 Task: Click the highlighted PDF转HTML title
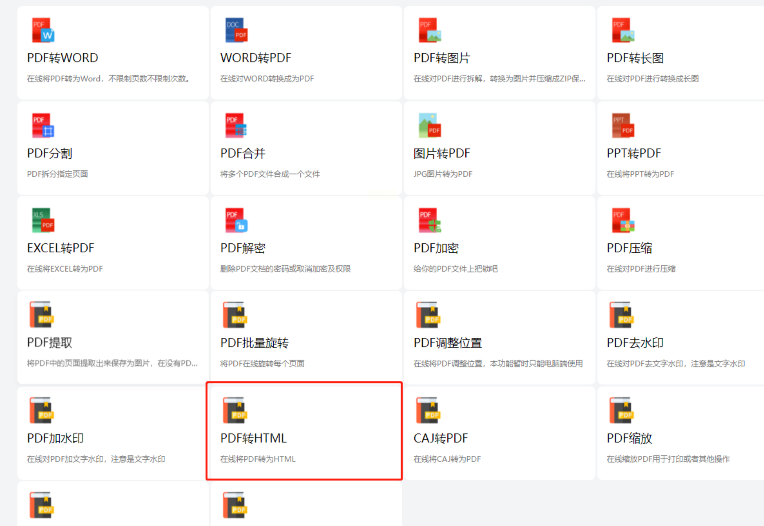253,438
